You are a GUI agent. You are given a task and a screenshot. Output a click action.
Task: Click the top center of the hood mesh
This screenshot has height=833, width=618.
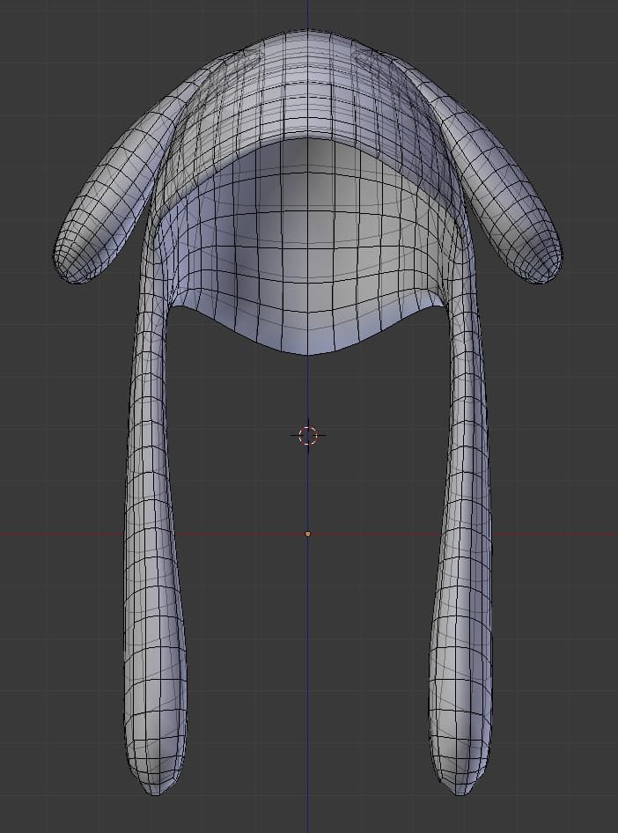307,40
